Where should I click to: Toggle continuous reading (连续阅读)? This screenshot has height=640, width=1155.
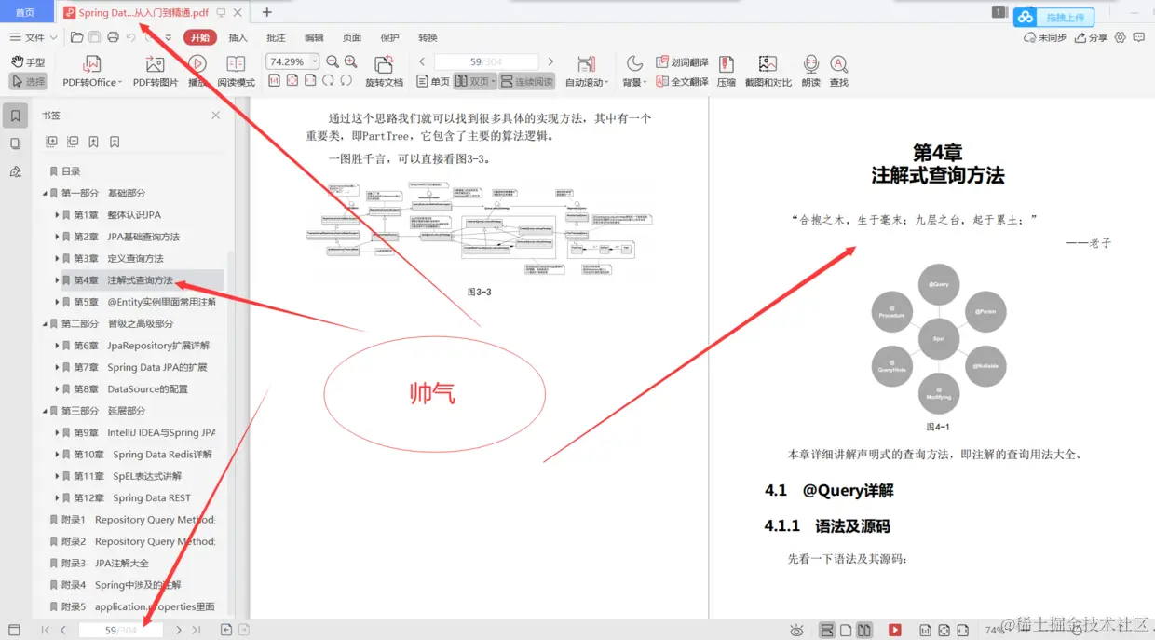click(x=527, y=81)
